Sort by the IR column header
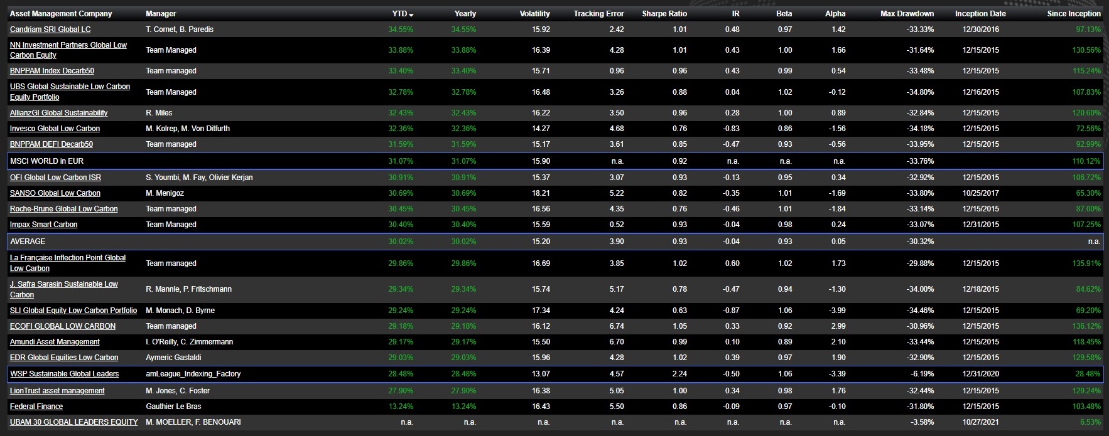The width and height of the screenshot is (1109, 436). coord(735,14)
